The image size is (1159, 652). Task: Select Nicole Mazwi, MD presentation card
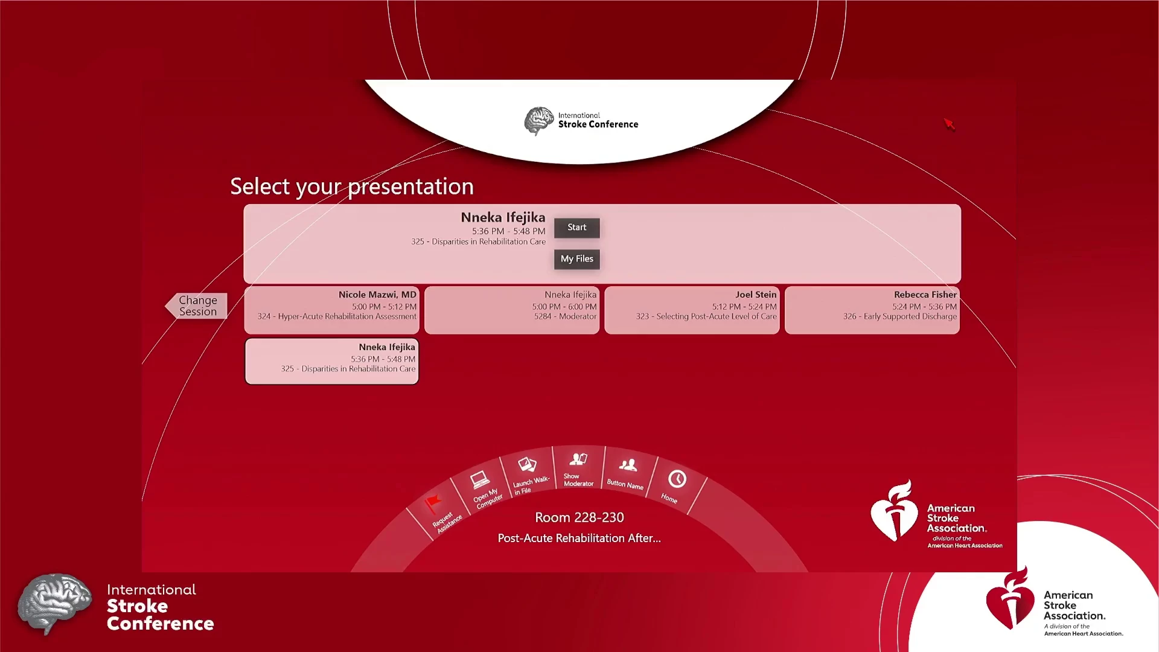[331, 310]
